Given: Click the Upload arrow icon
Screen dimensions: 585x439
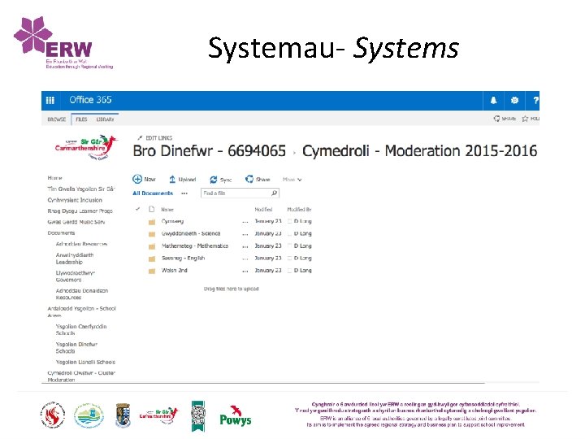Looking at the screenshot, I should [172, 179].
